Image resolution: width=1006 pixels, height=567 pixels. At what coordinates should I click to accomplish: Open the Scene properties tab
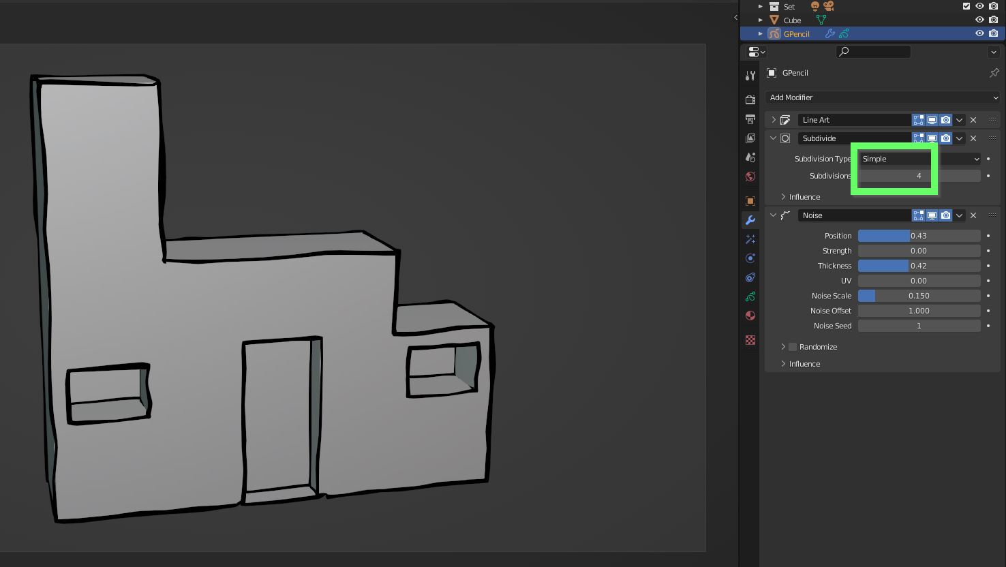click(x=750, y=157)
